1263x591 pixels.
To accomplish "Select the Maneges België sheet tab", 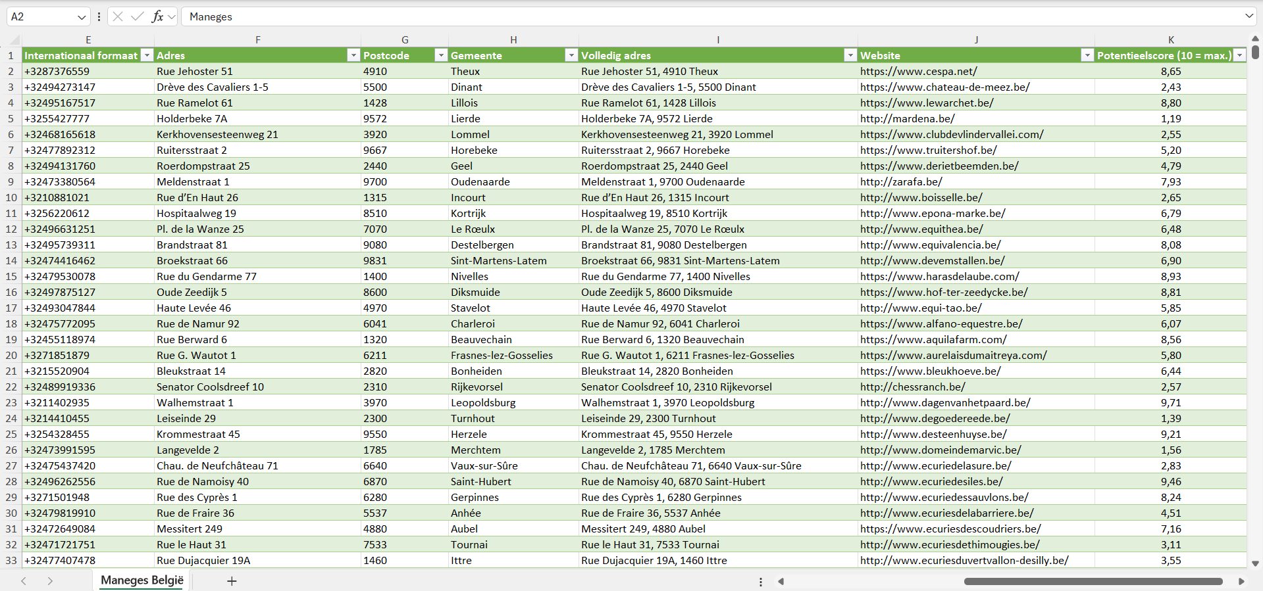I will 142,580.
